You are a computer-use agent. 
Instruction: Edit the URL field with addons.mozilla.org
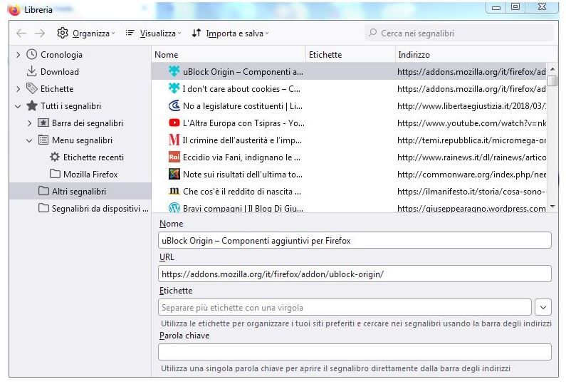[355, 274]
